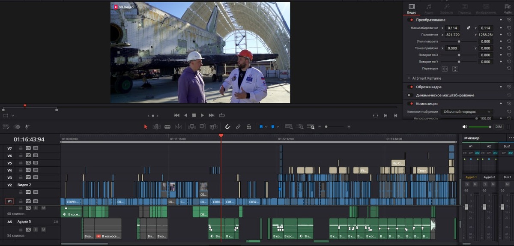Click the scale X/Y link icon
Image resolution: width=514 pixels, height=246 pixels.
(x=469, y=28)
